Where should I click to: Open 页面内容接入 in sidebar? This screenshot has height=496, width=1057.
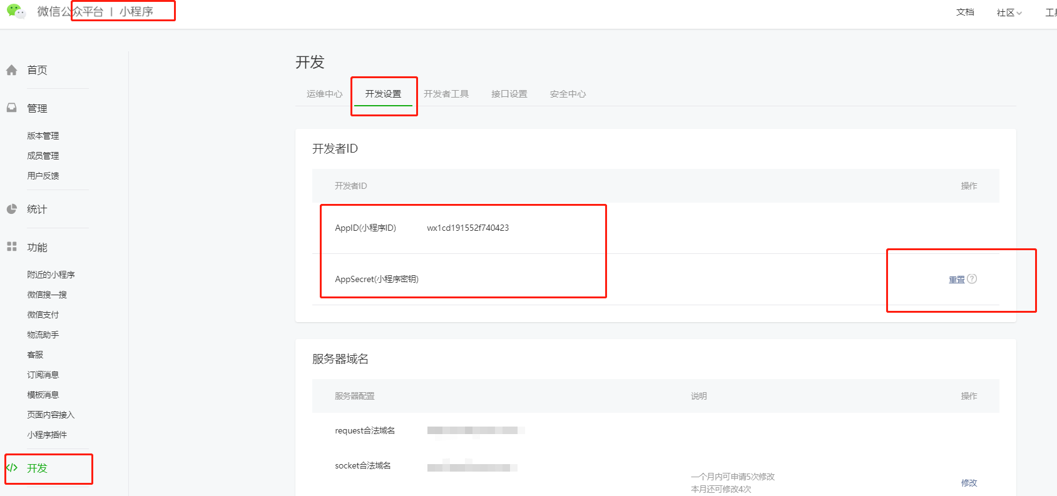pyautogui.click(x=51, y=415)
